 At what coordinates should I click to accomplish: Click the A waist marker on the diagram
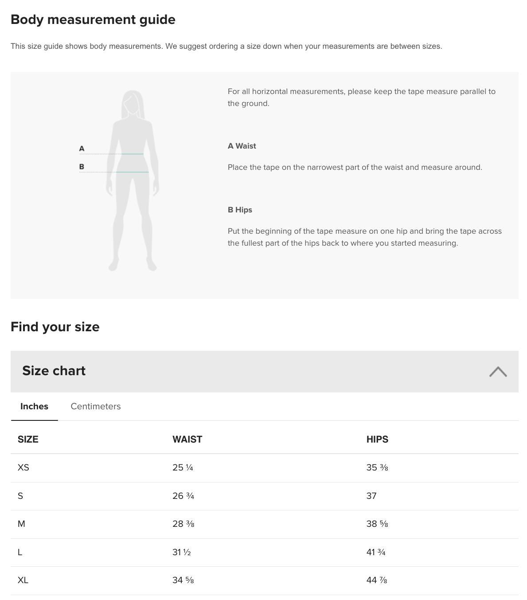[82, 149]
